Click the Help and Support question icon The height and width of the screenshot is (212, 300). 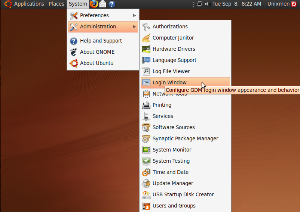click(x=74, y=41)
